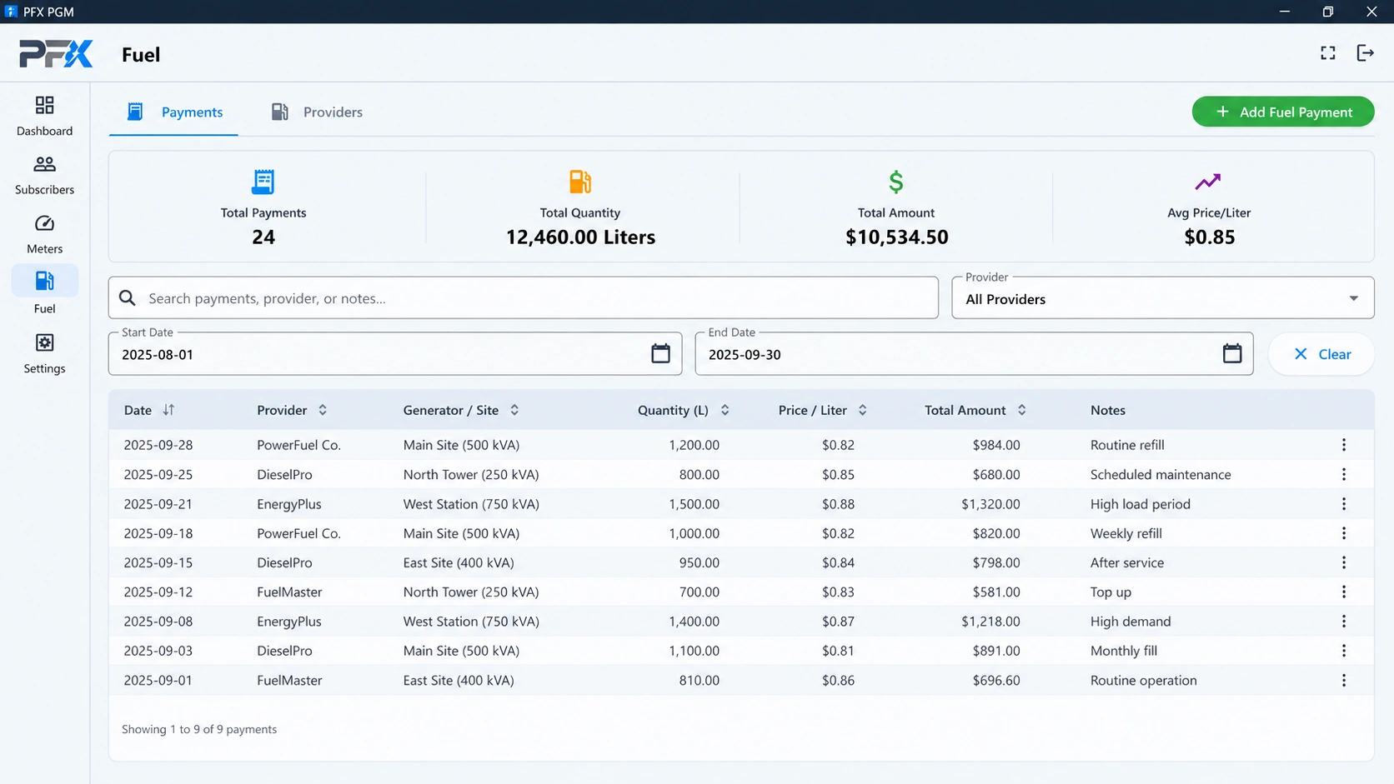
Task: Click the Total Payments receipt icon
Action: 263,182
